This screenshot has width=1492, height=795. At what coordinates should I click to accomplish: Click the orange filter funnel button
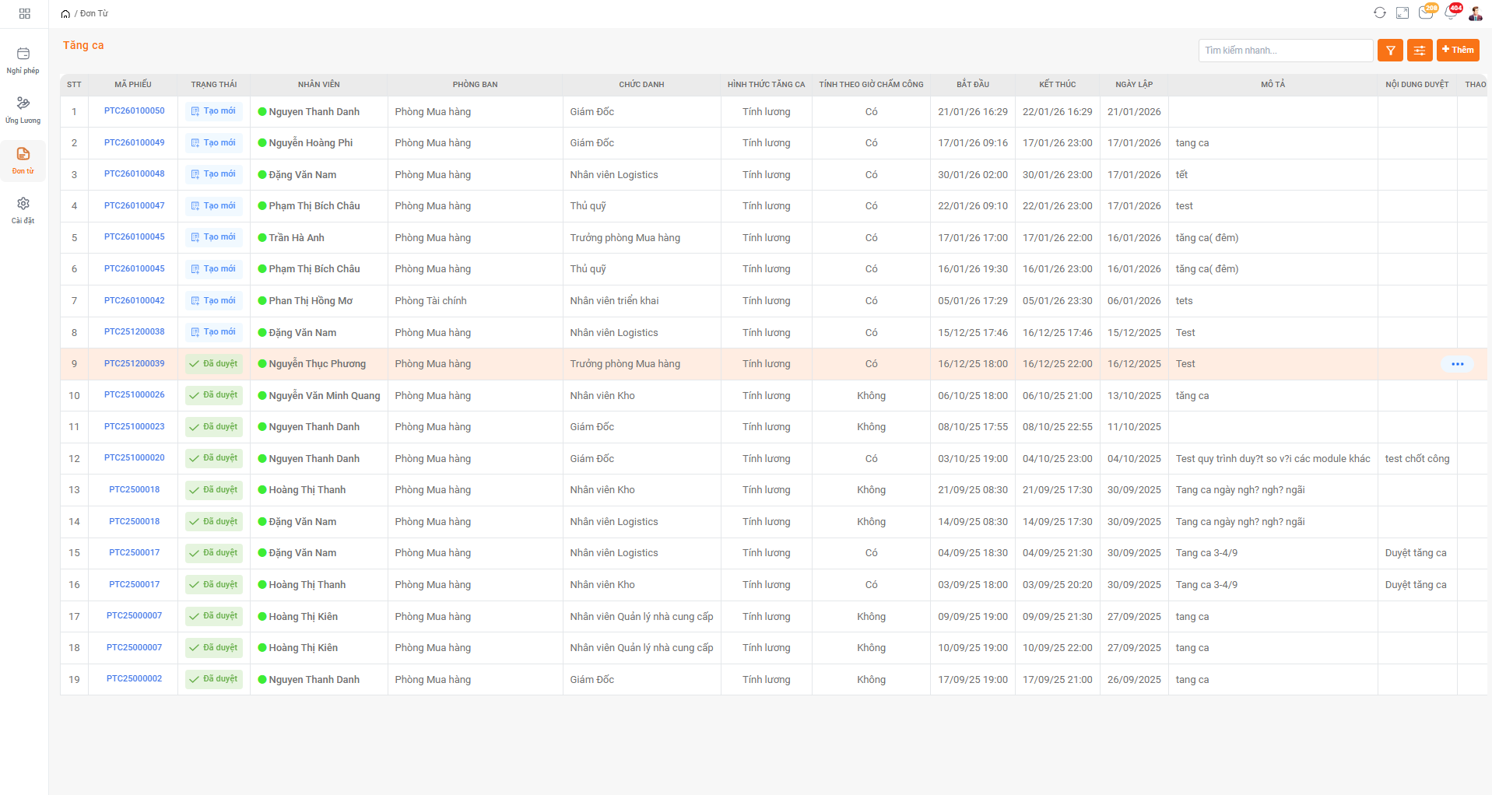tap(1390, 51)
